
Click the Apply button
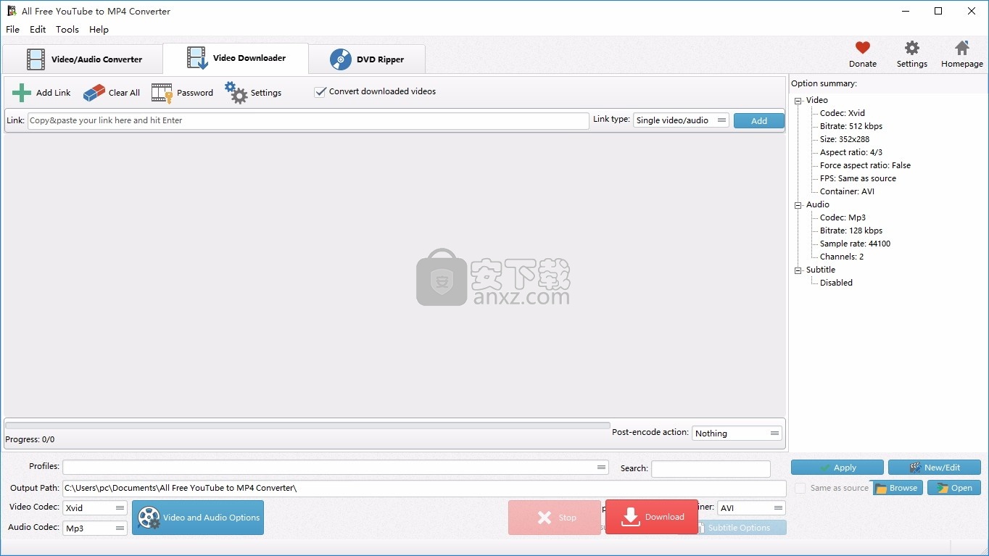click(x=837, y=468)
